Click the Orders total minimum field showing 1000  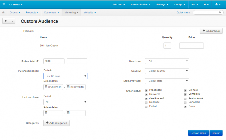[54, 61]
